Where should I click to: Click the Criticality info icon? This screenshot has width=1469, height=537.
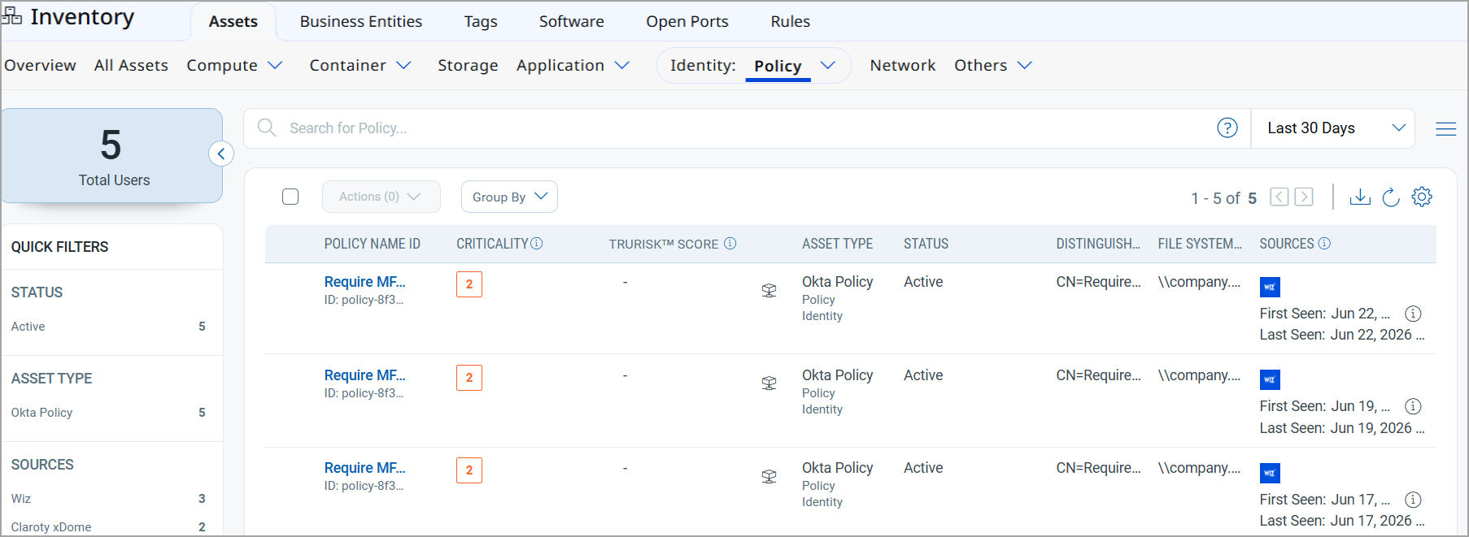[537, 244]
